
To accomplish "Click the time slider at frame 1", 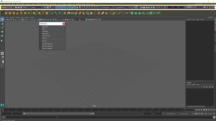I will point(2,110).
